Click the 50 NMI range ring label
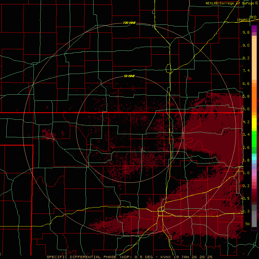Screen dimensions: 259x259 click(x=129, y=76)
